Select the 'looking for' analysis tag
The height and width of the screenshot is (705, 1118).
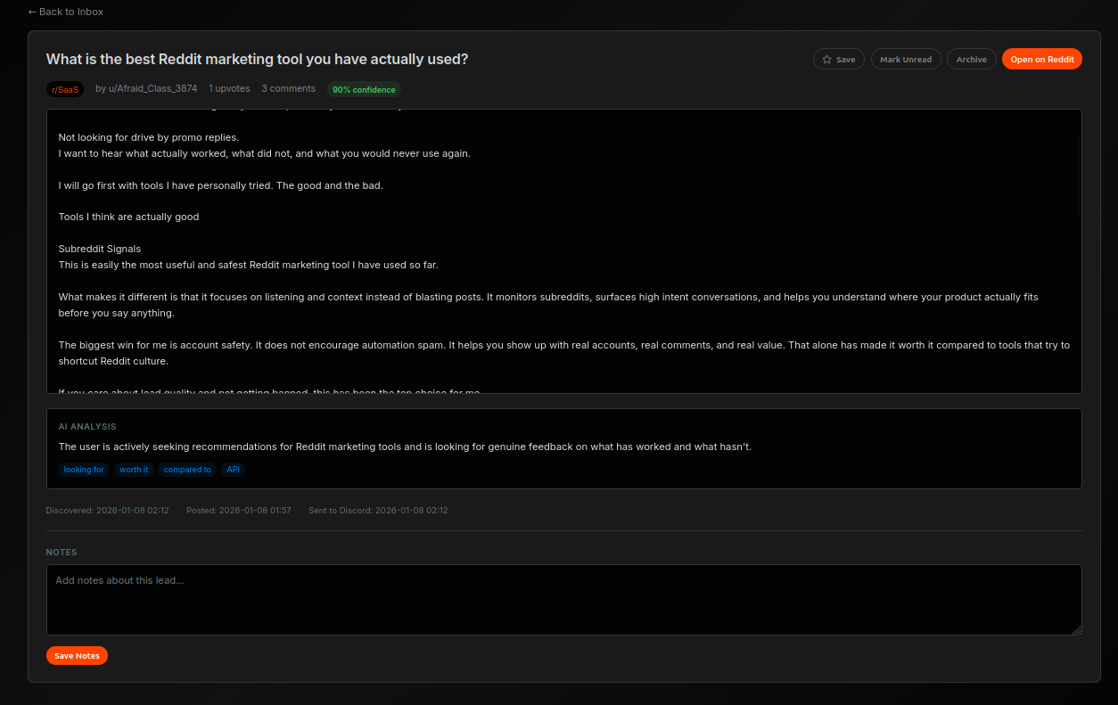[83, 469]
